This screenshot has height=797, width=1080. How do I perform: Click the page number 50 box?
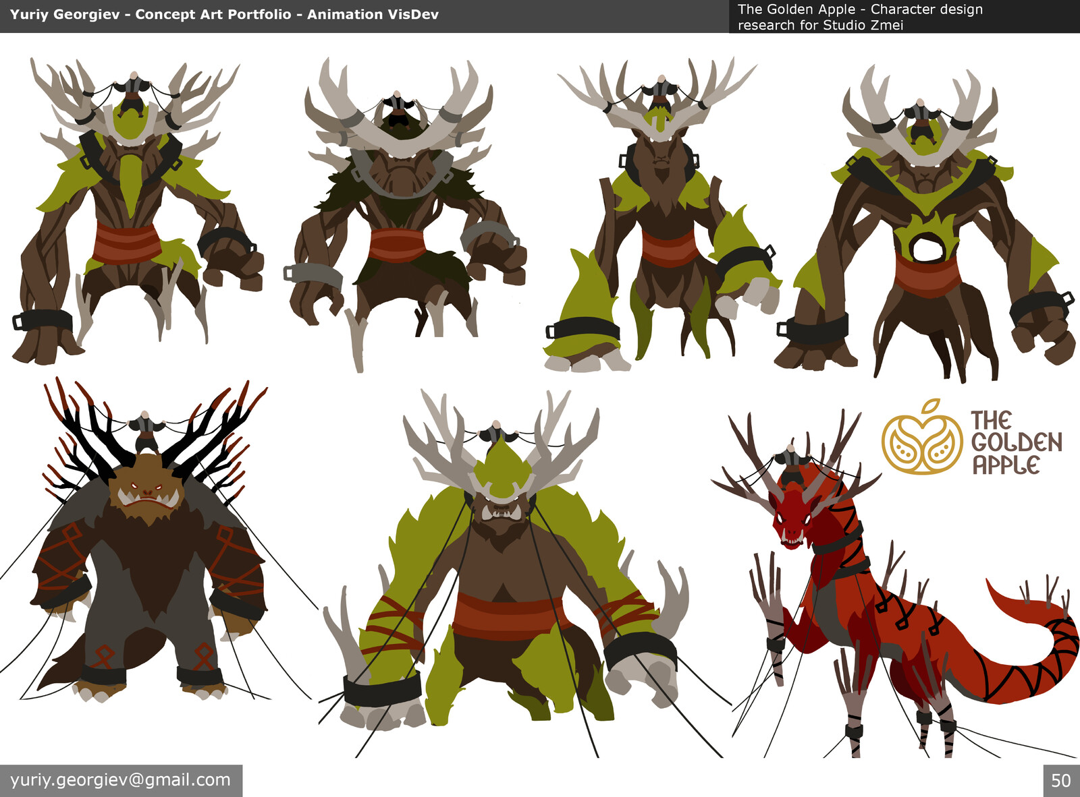click(x=1061, y=781)
